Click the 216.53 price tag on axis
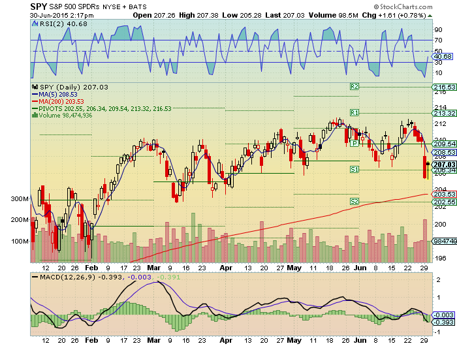This screenshot has width=457, height=346. click(445, 87)
